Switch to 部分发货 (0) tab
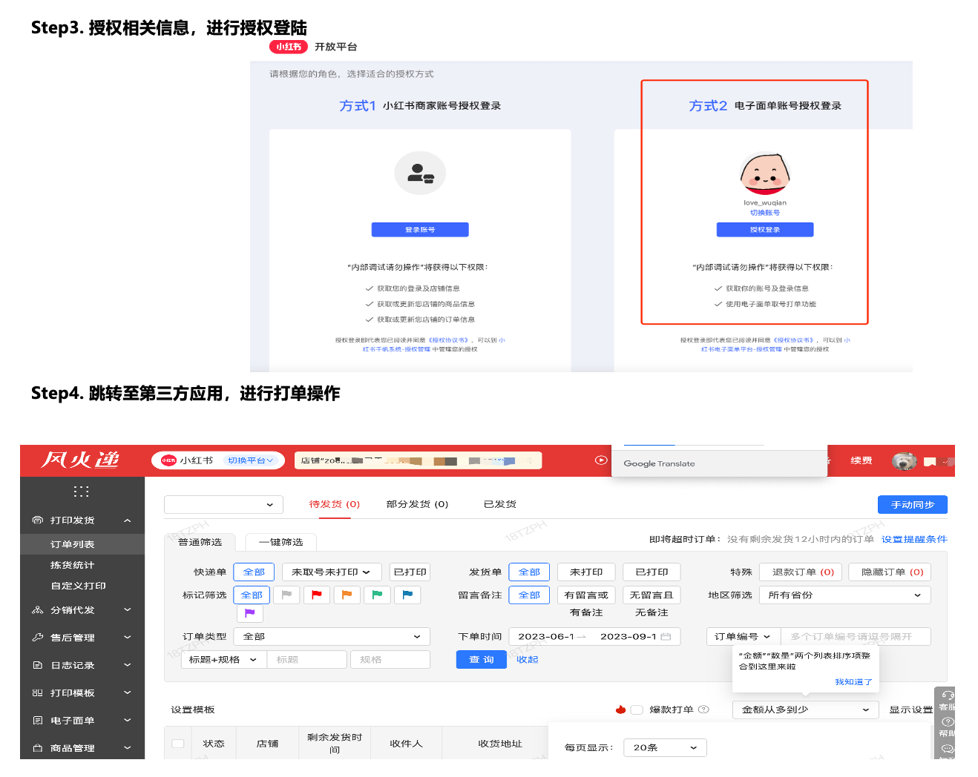 (417, 504)
